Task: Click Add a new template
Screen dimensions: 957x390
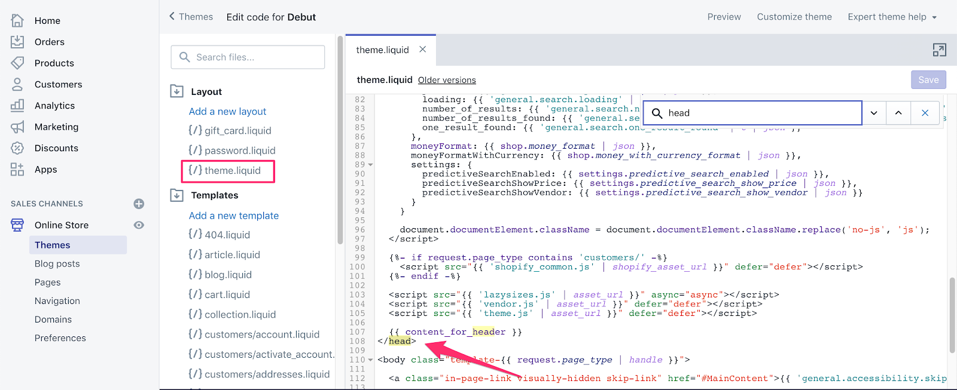Action: pyautogui.click(x=234, y=216)
